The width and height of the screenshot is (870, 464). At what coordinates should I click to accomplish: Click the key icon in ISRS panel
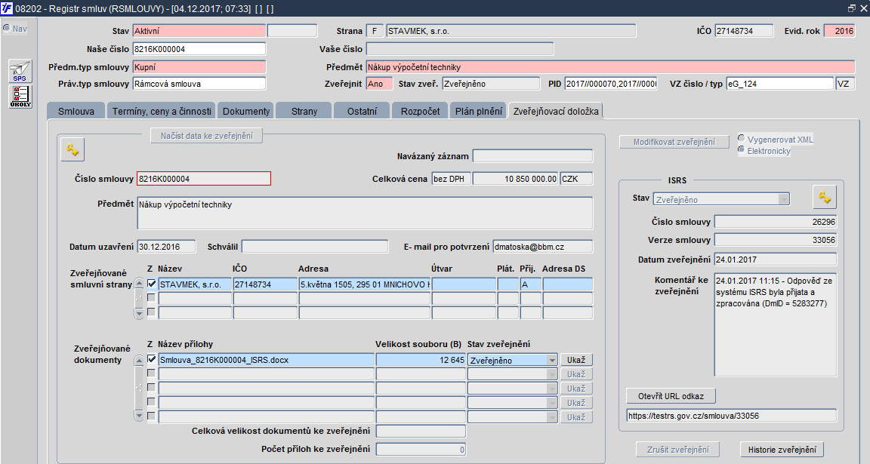click(825, 198)
